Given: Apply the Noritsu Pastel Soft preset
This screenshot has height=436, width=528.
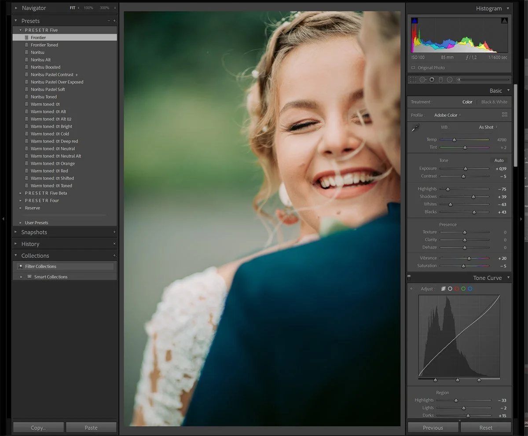Looking at the screenshot, I should 48,89.
